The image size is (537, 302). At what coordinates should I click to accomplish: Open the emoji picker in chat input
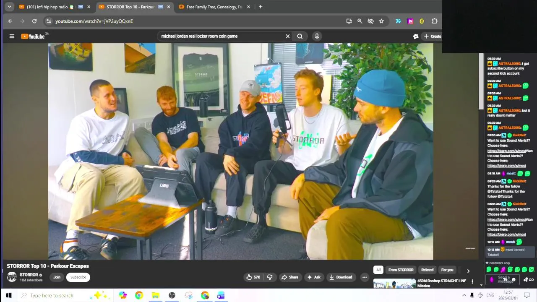click(x=514, y=280)
